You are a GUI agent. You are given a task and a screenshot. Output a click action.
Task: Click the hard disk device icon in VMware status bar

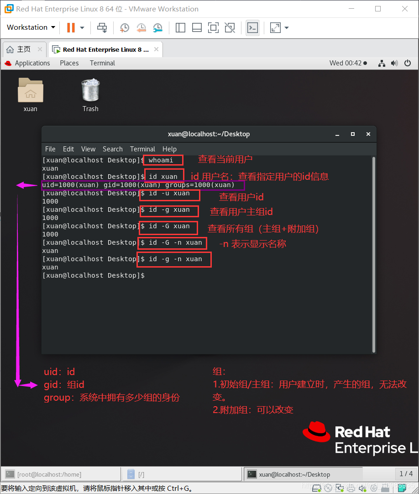[316, 488]
